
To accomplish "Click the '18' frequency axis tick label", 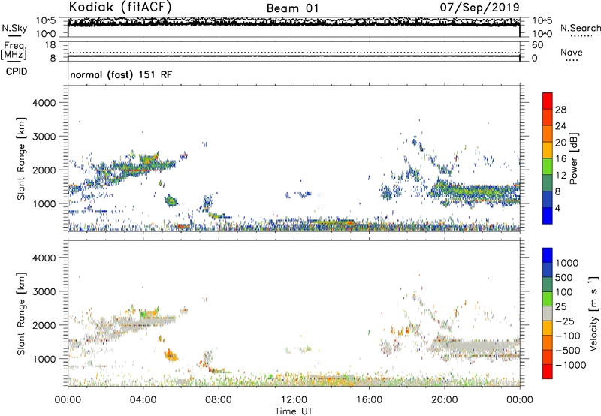I will pyautogui.click(x=50, y=45).
